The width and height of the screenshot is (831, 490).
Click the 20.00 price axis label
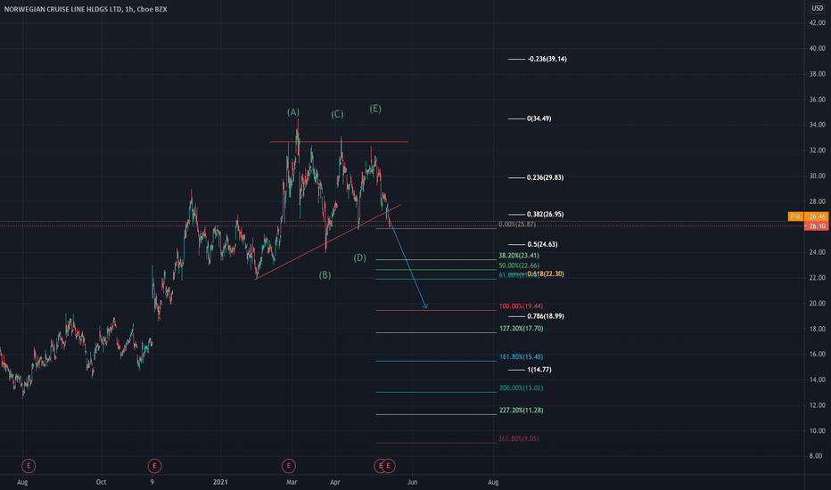coord(817,303)
